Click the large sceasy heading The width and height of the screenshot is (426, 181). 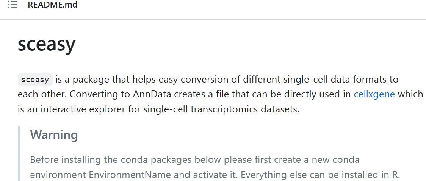[x=47, y=44]
